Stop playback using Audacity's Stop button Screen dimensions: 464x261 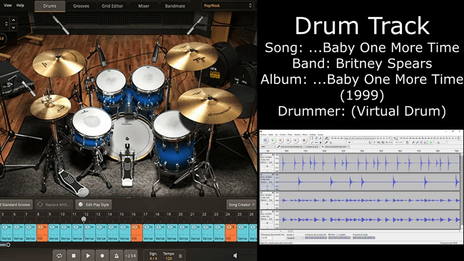(x=281, y=140)
